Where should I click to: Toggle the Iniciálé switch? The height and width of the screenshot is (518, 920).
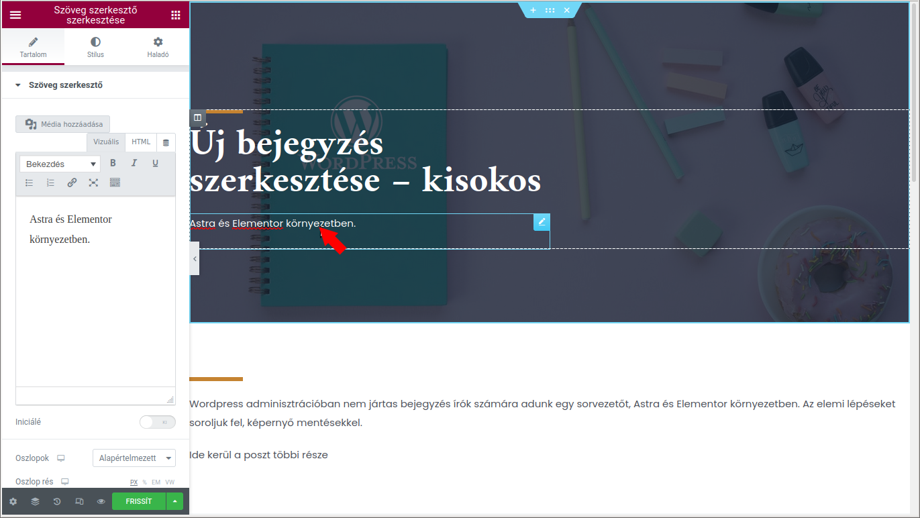click(158, 422)
